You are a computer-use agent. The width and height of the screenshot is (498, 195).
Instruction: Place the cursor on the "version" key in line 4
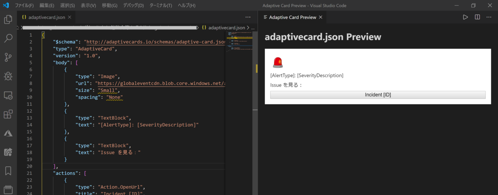tap(66, 55)
